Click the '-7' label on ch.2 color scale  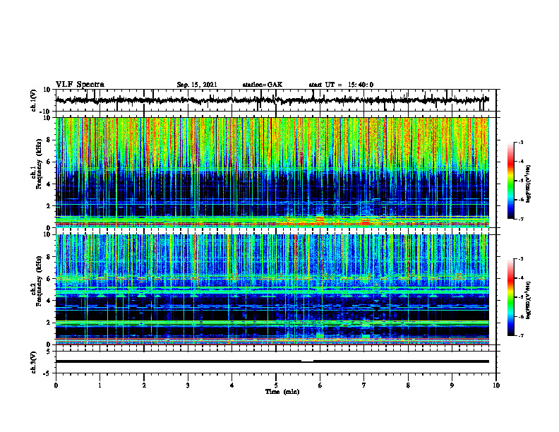520,335
